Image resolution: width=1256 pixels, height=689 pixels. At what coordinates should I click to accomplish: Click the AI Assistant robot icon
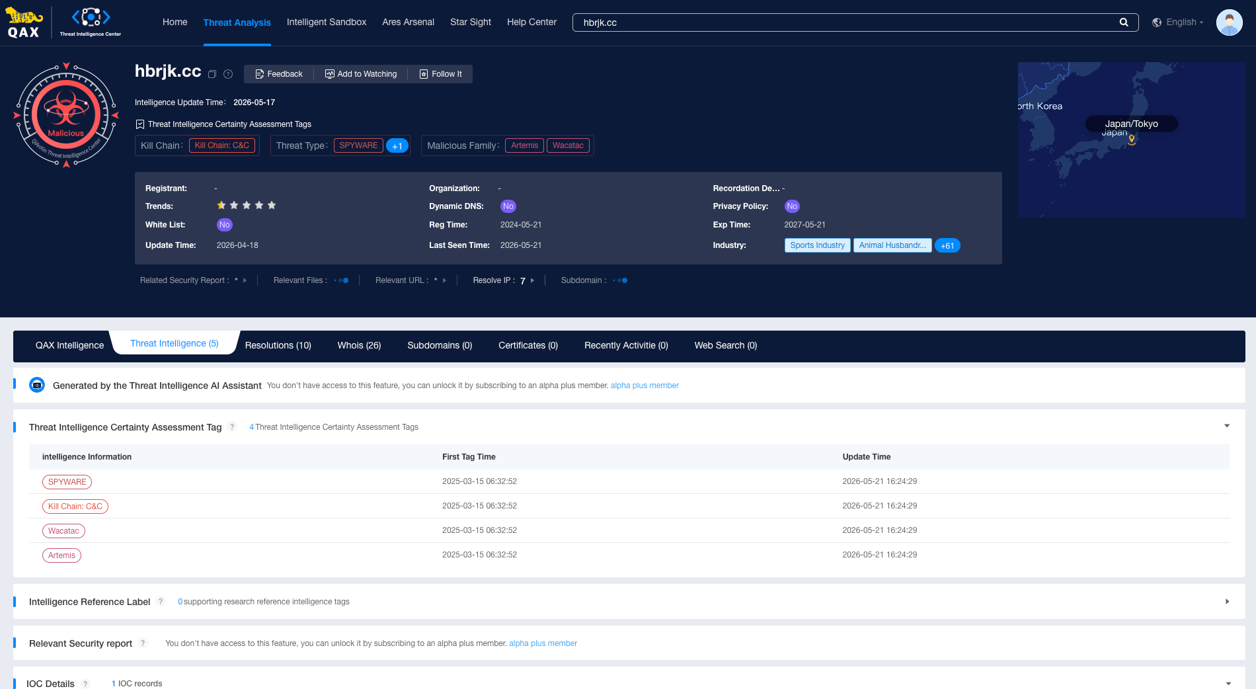click(x=37, y=385)
